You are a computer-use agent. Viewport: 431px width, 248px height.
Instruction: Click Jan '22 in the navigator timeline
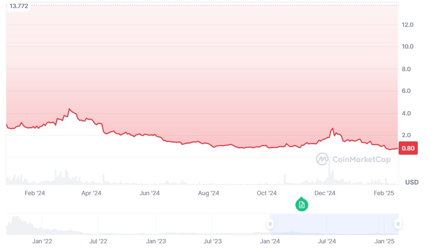[x=42, y=241]
